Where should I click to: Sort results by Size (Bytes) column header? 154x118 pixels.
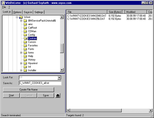coord(115,12)
